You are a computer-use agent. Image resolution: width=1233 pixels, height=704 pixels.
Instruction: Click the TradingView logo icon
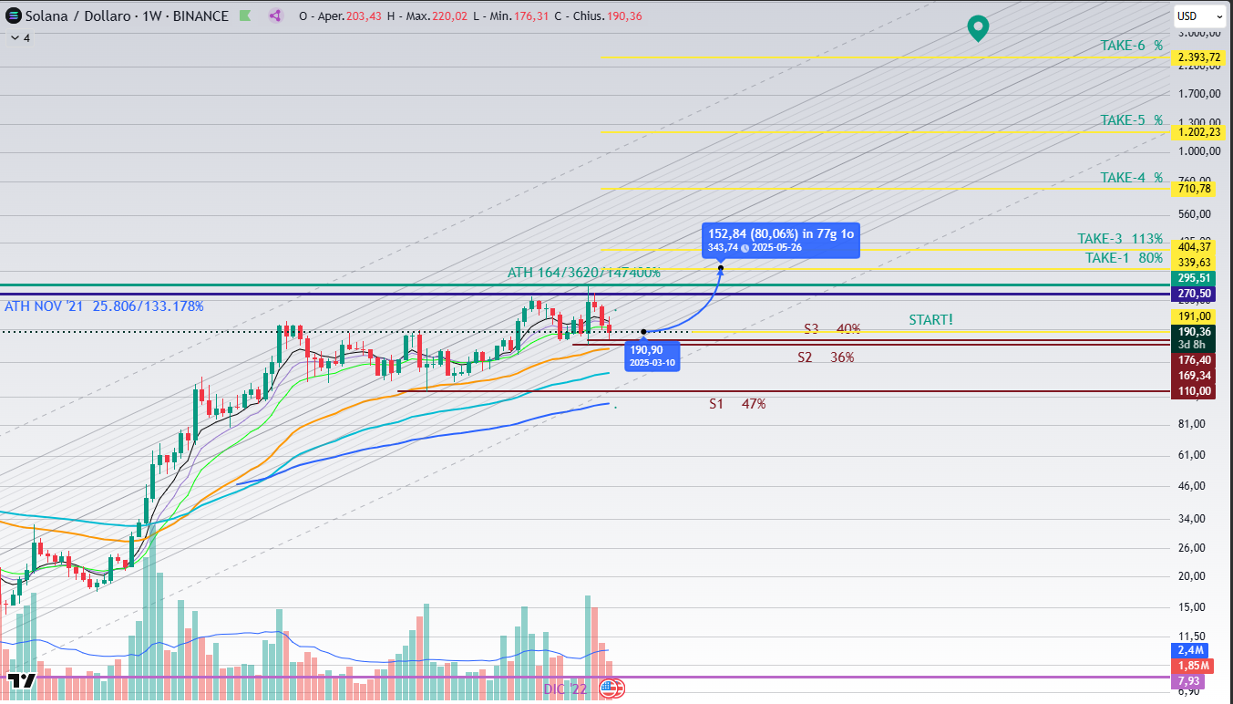tap(22, 680)
